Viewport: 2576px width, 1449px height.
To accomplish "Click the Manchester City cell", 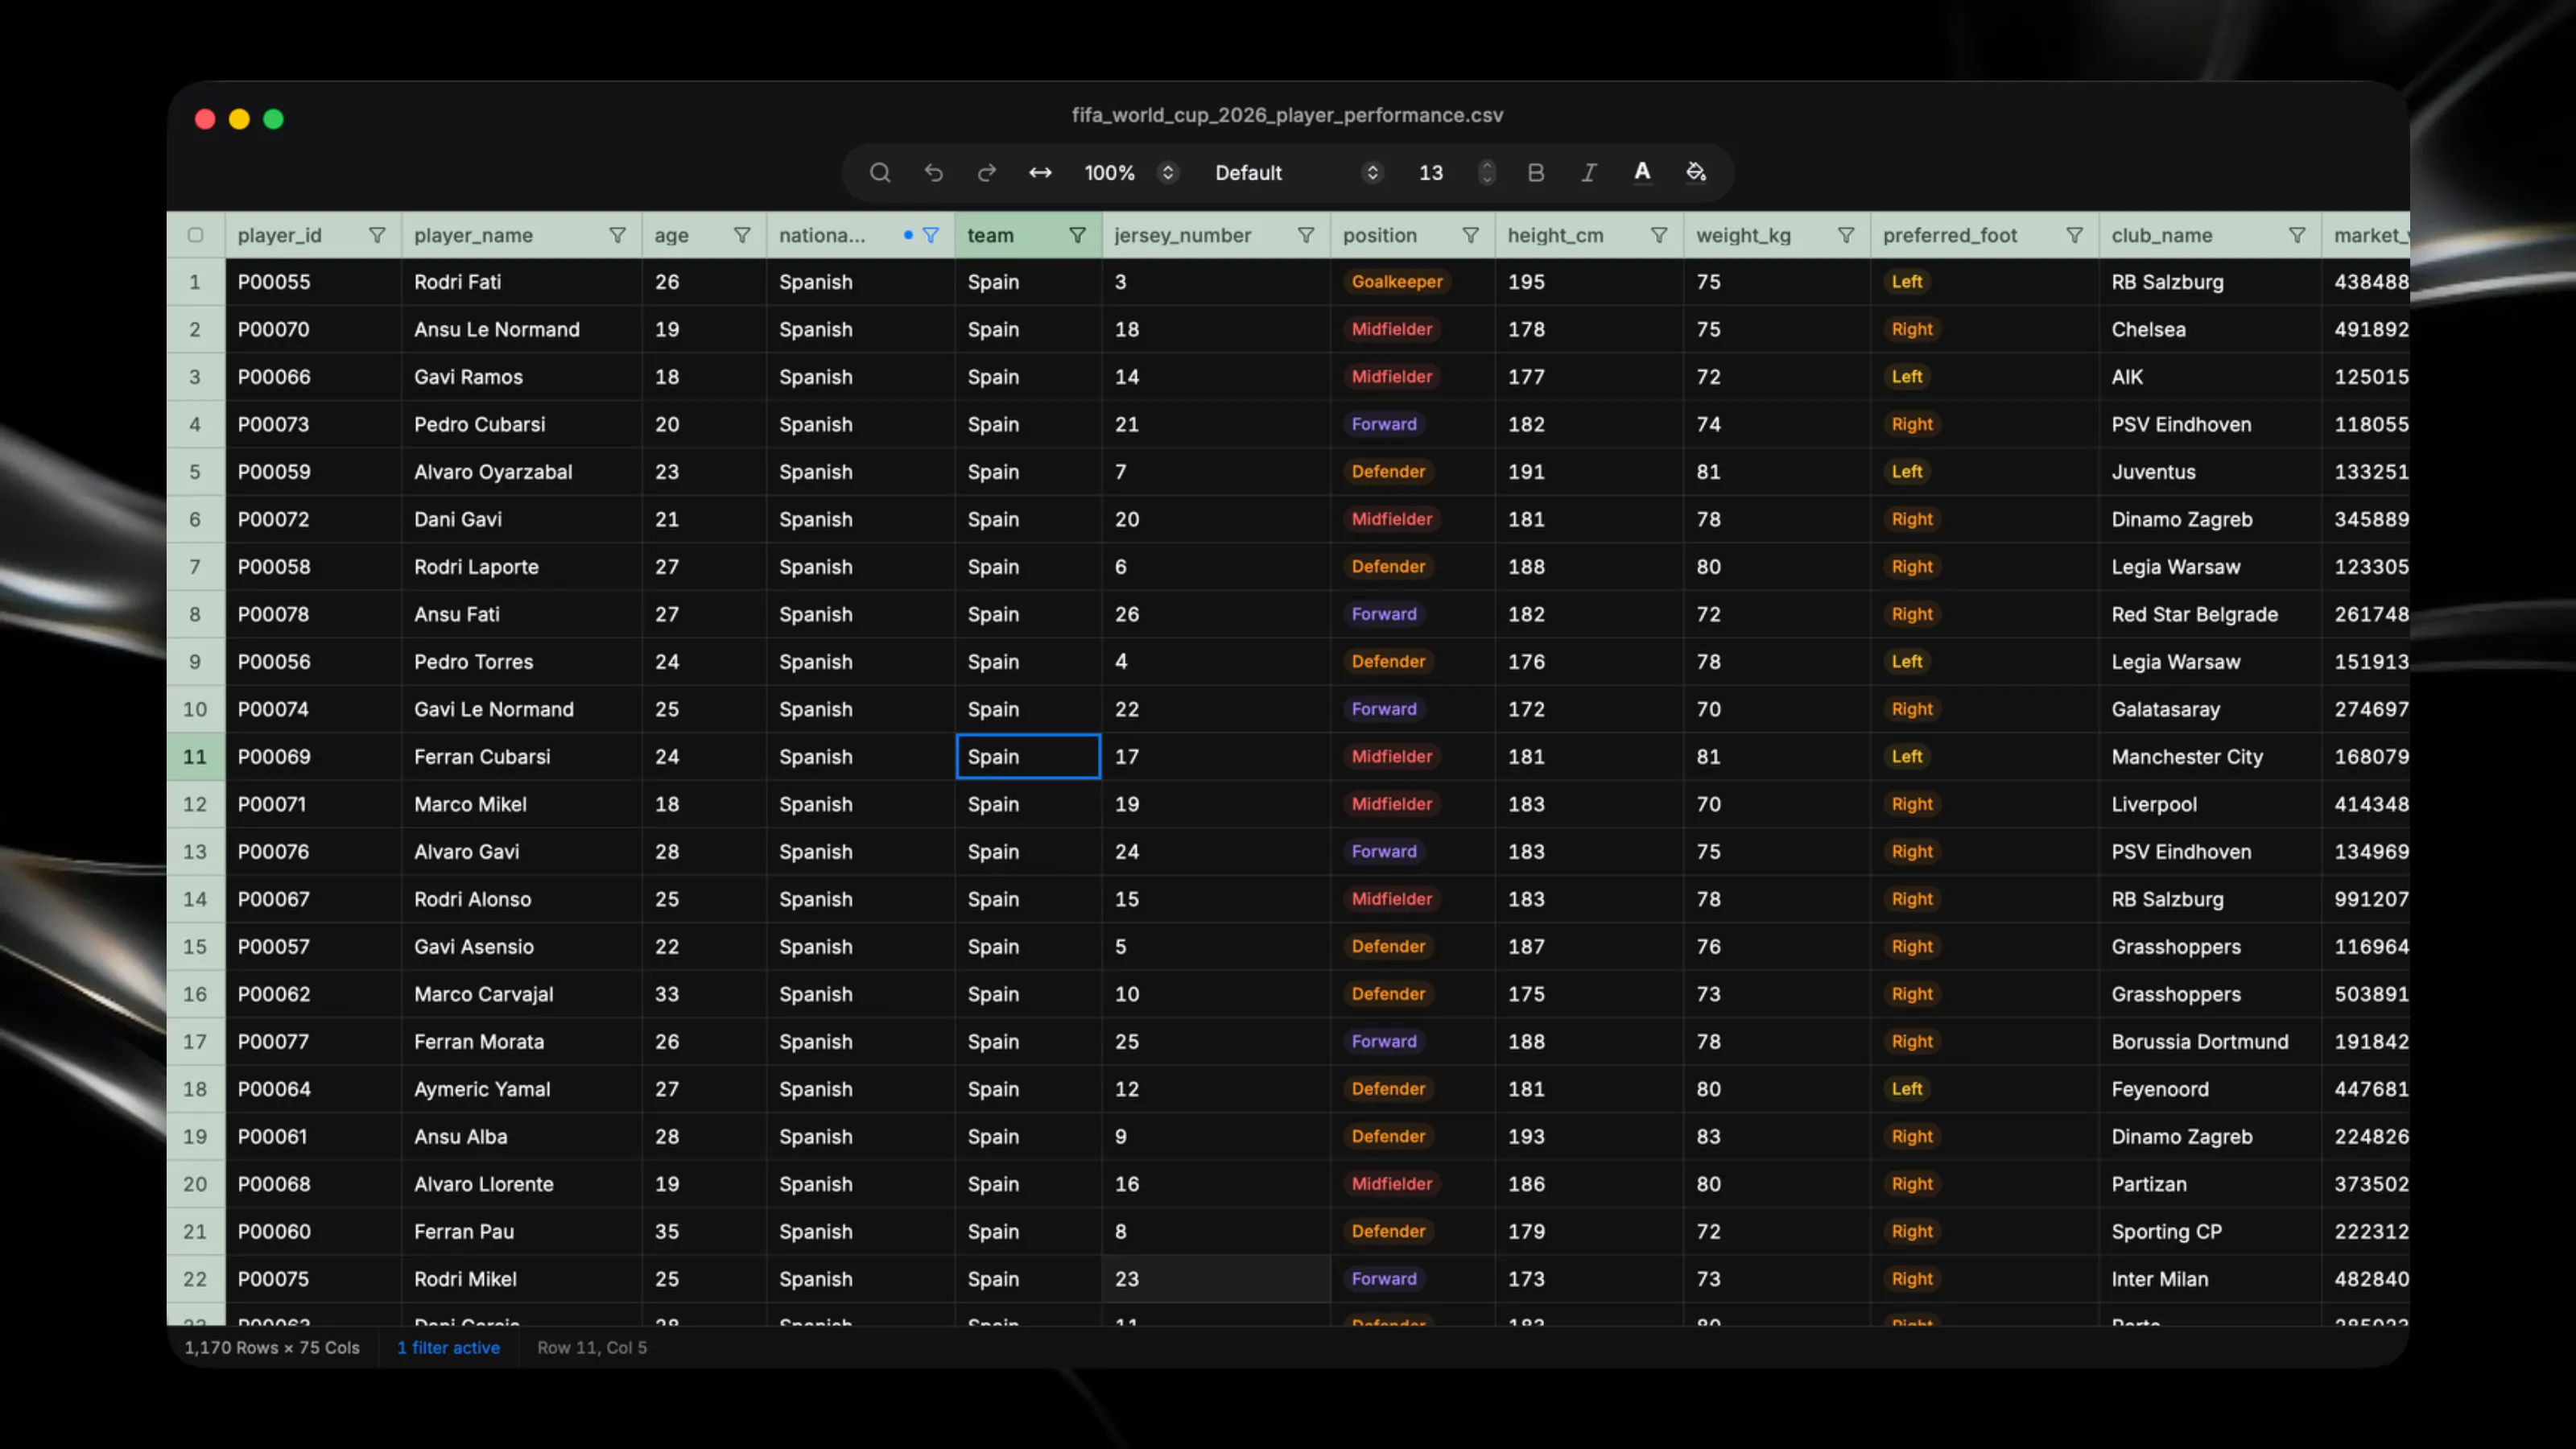I will point(2210,757).
